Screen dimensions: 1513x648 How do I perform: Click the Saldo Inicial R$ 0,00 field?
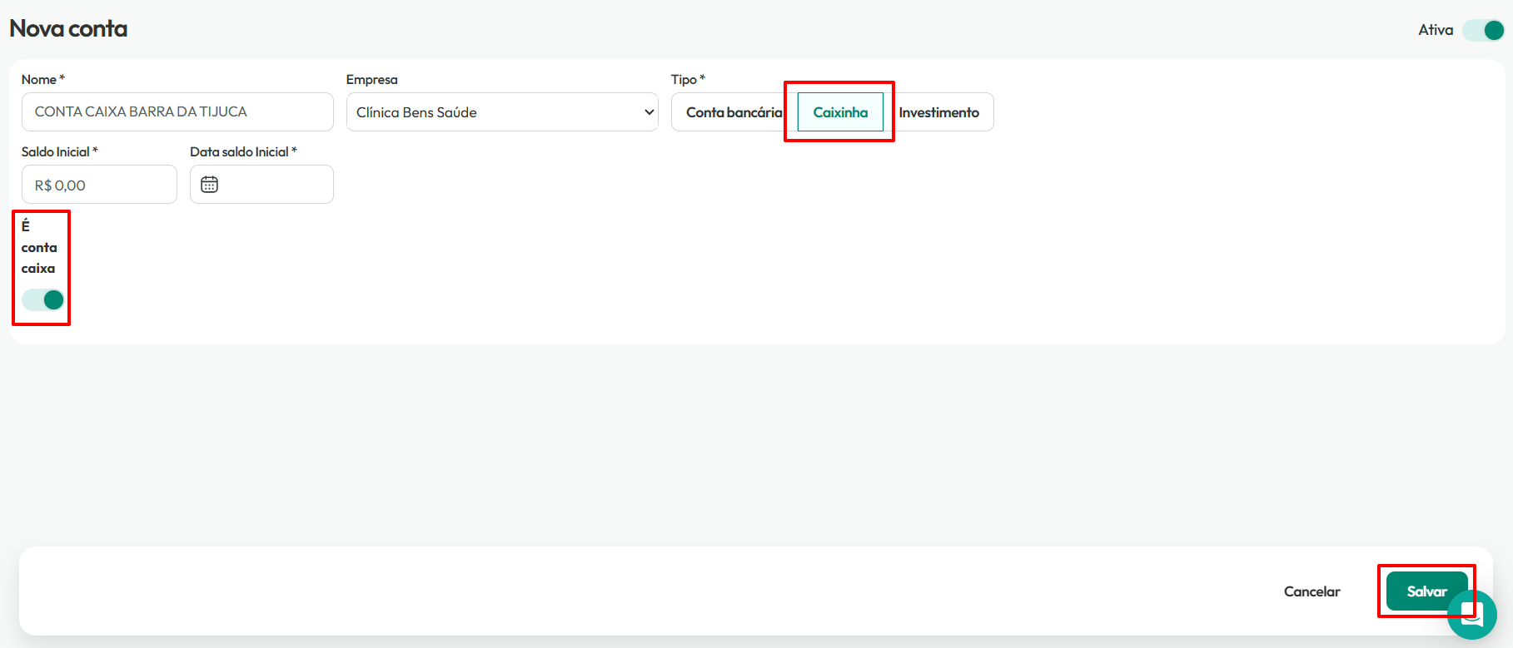pos(99,185)
